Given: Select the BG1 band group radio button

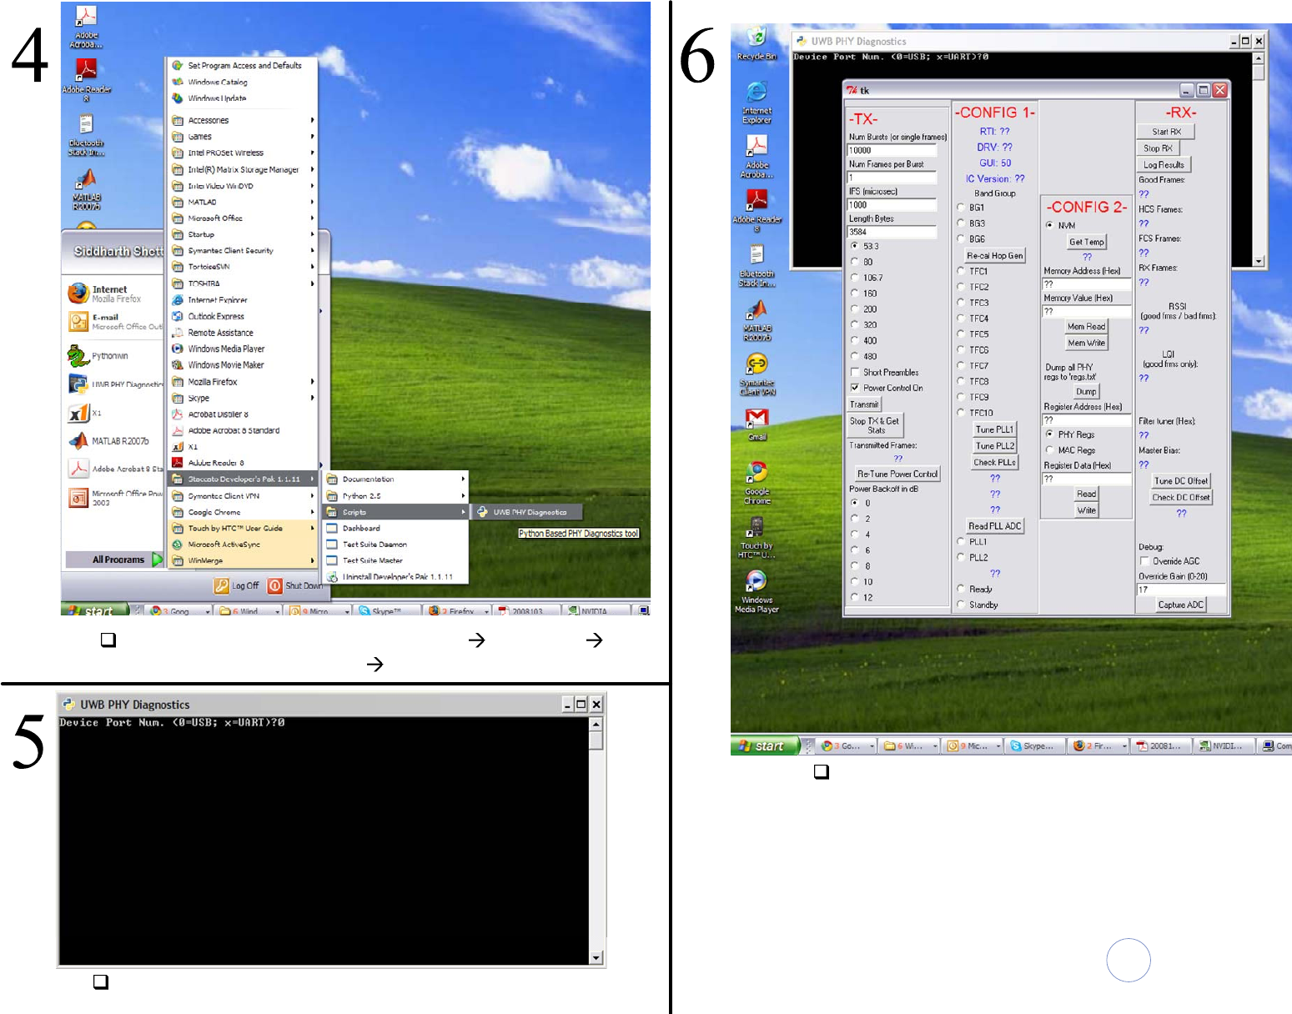Looking at the screenshot, I should click(960, 207).
